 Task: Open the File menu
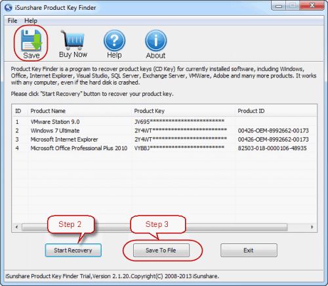tap(12, 21)
